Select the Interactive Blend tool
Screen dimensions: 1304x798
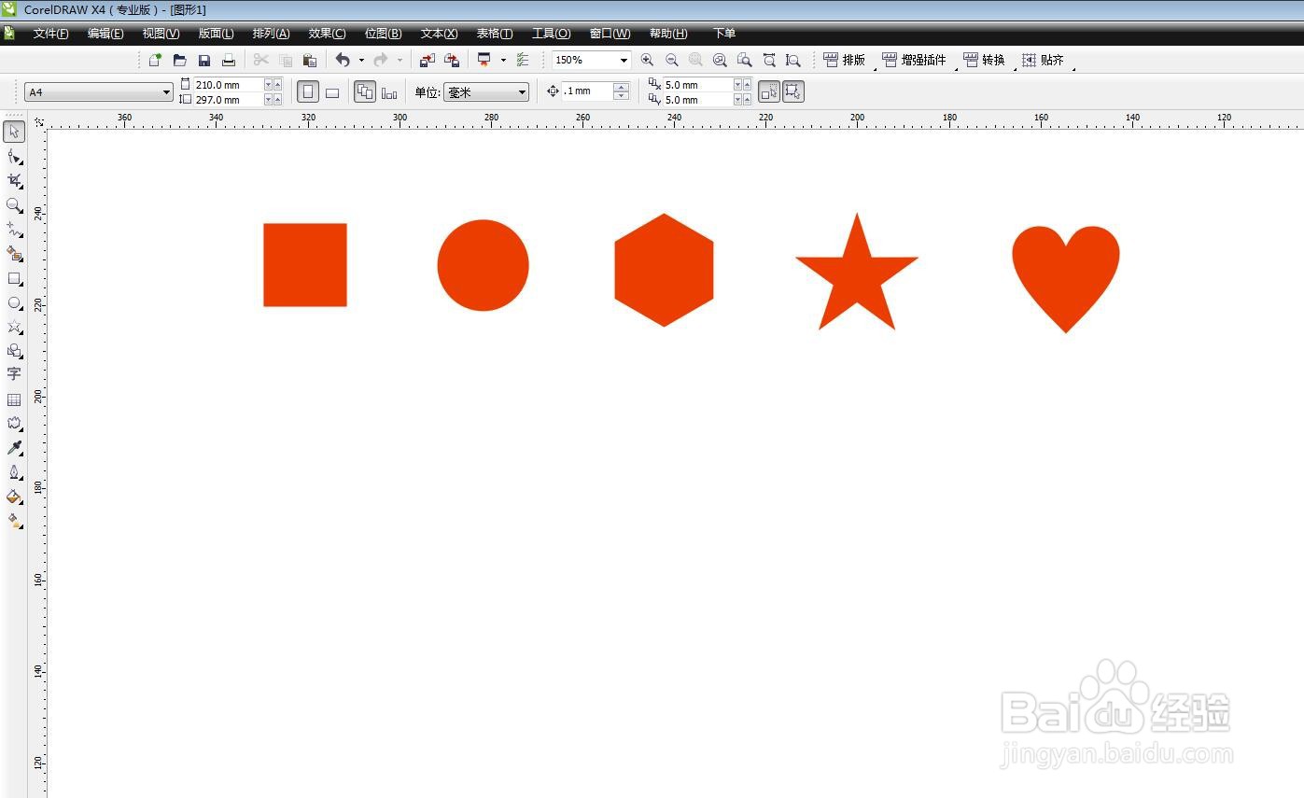click(14, 424)
